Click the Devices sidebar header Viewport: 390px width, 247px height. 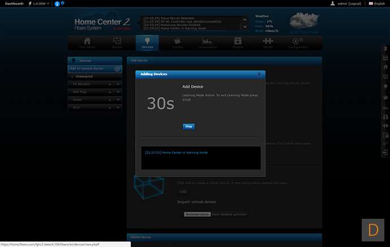[95, 60]
